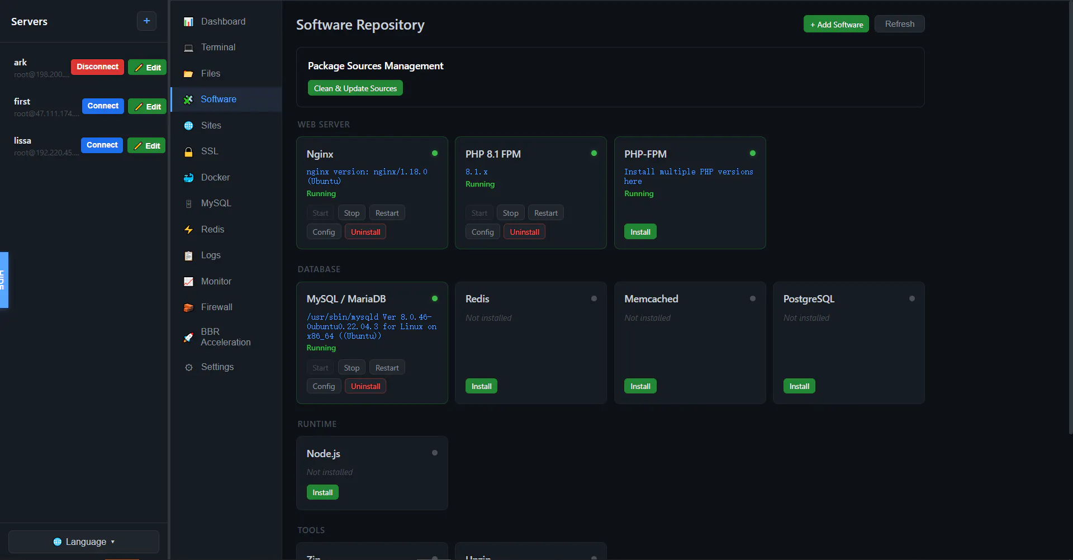The image size is (1073, 560).
Task: Restart the Nginx service
Action: [387, 213]
